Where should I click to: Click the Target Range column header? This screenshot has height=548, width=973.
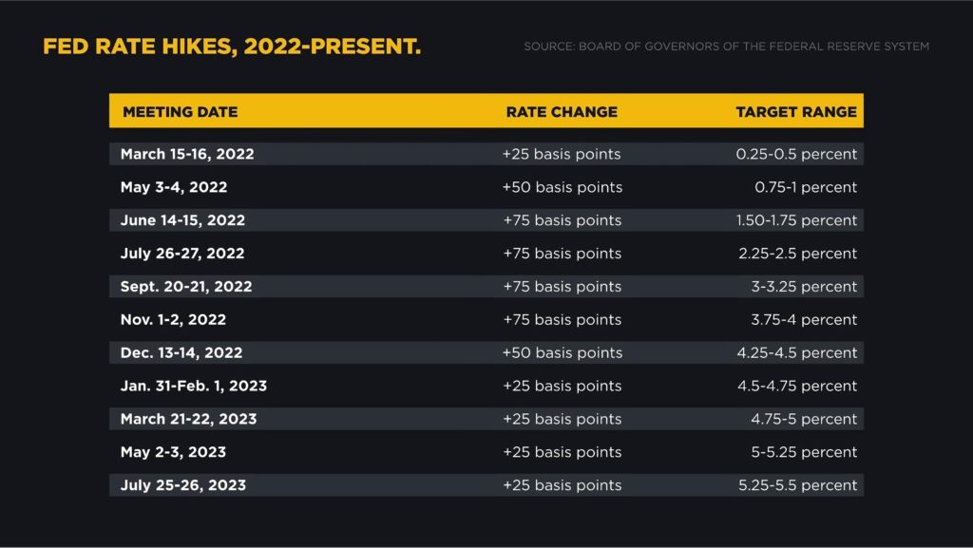pyautogui.click(x=796, y=111)
